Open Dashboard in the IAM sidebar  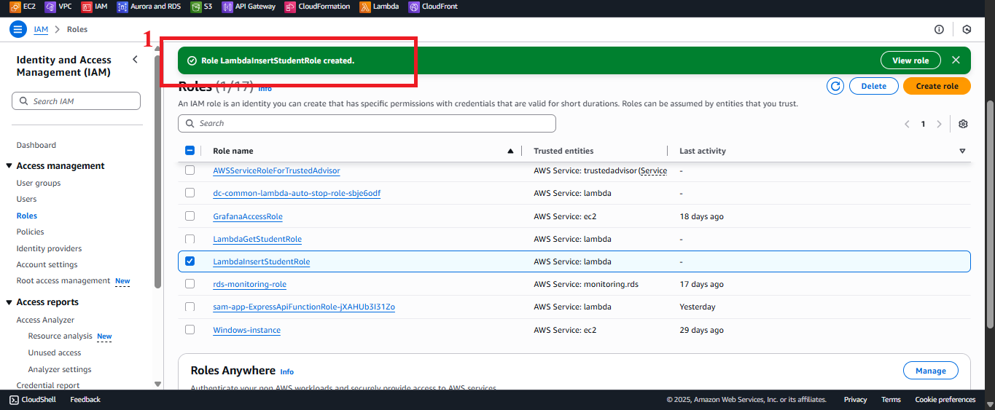36,145
